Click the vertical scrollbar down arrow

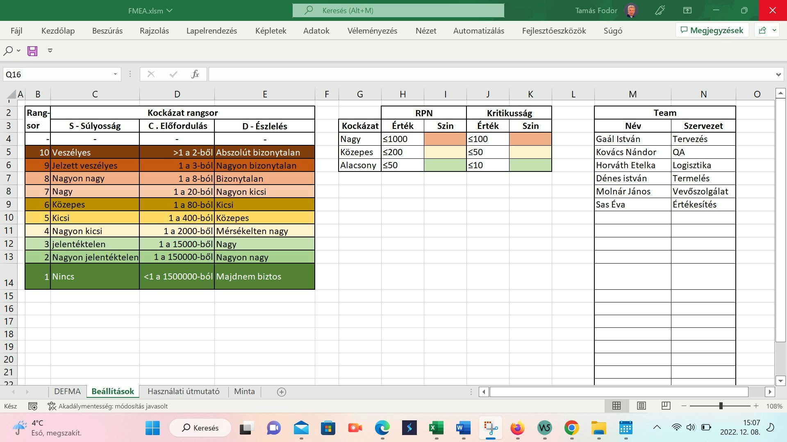pos(780,381)
